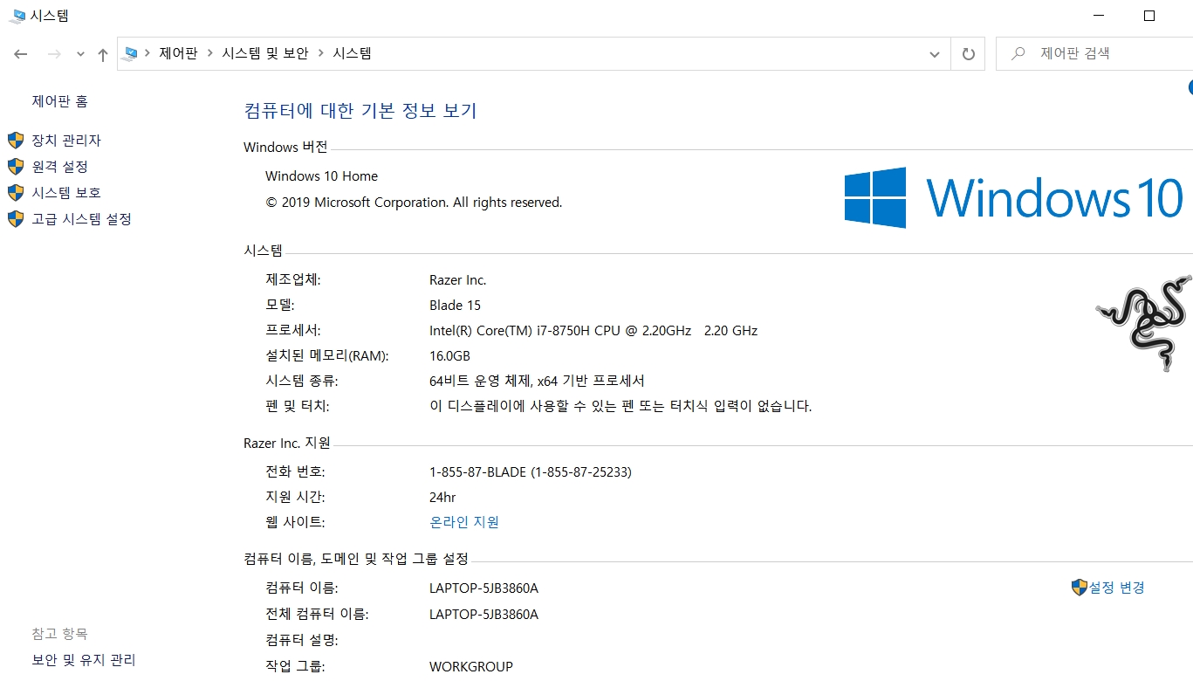Click the shield icon beside 고급 시스템 설정
This screenshot has height=681, width=1193.
[x=16, y=219]
